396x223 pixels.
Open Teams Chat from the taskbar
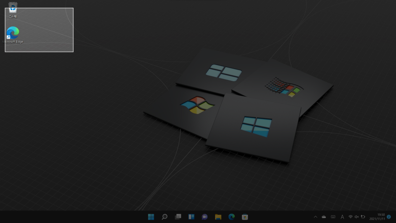tap(205, 217)
